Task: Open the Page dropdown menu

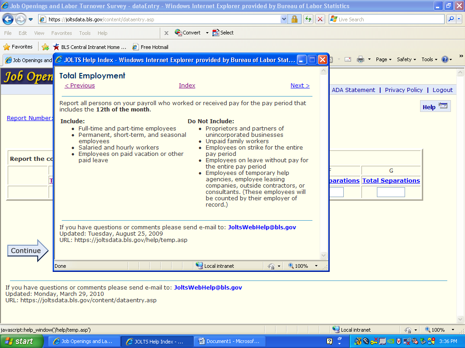Action: (x=384, y=59)
